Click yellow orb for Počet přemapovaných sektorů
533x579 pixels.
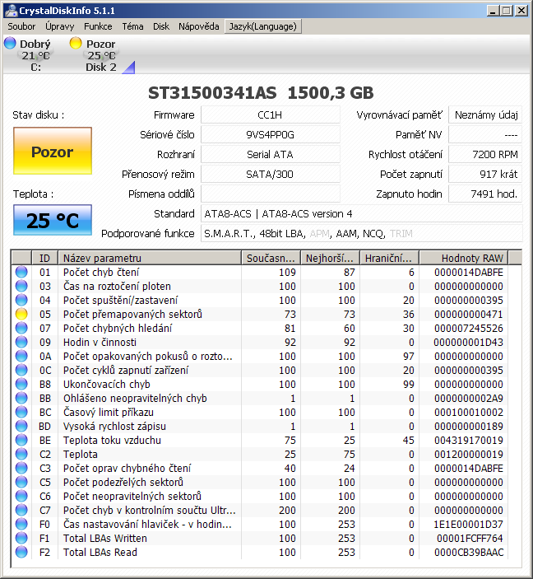(21, 315)
